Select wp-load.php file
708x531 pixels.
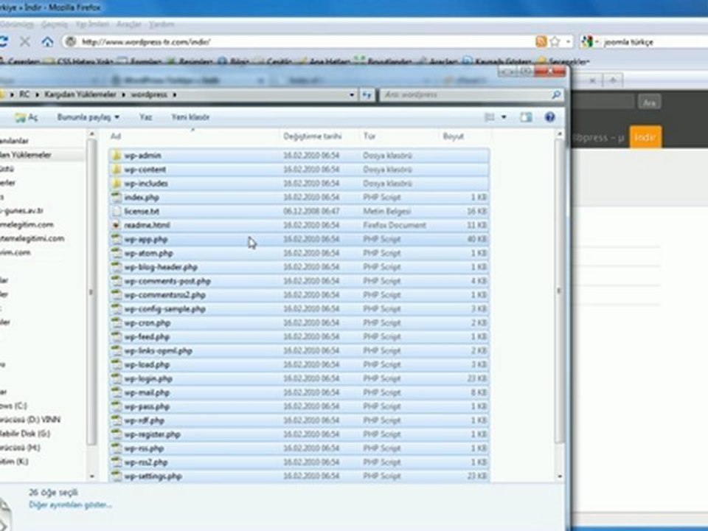299,365
